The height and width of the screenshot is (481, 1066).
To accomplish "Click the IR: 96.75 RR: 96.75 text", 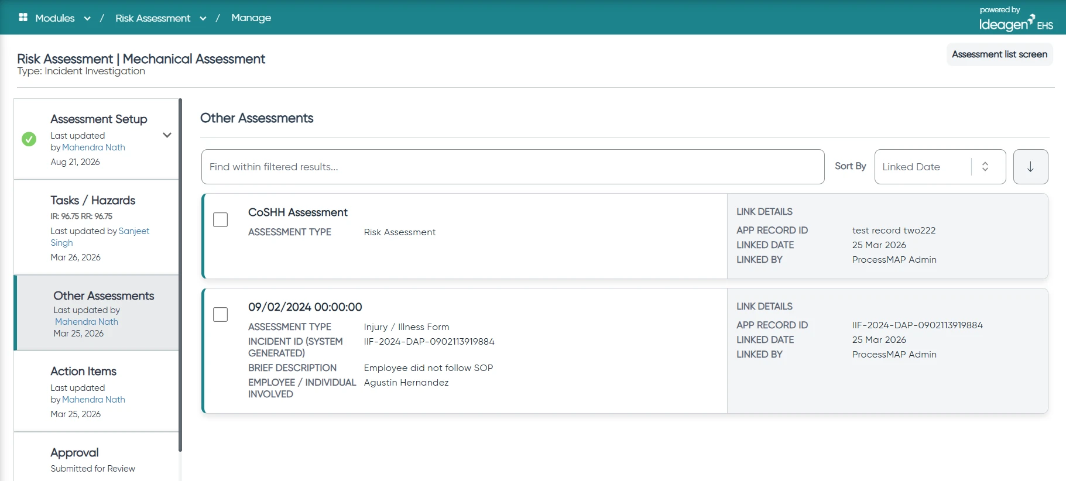I will coord(81,216).
